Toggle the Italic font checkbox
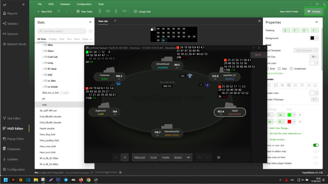Image resolution: width=328 pixels, height=184 pixels. coord(279,69)
